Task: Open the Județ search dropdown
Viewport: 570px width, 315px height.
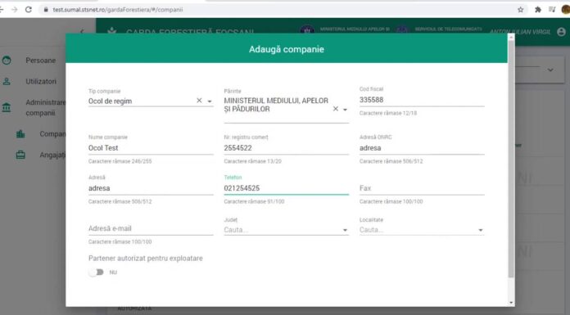Action: tap(286, 230)
